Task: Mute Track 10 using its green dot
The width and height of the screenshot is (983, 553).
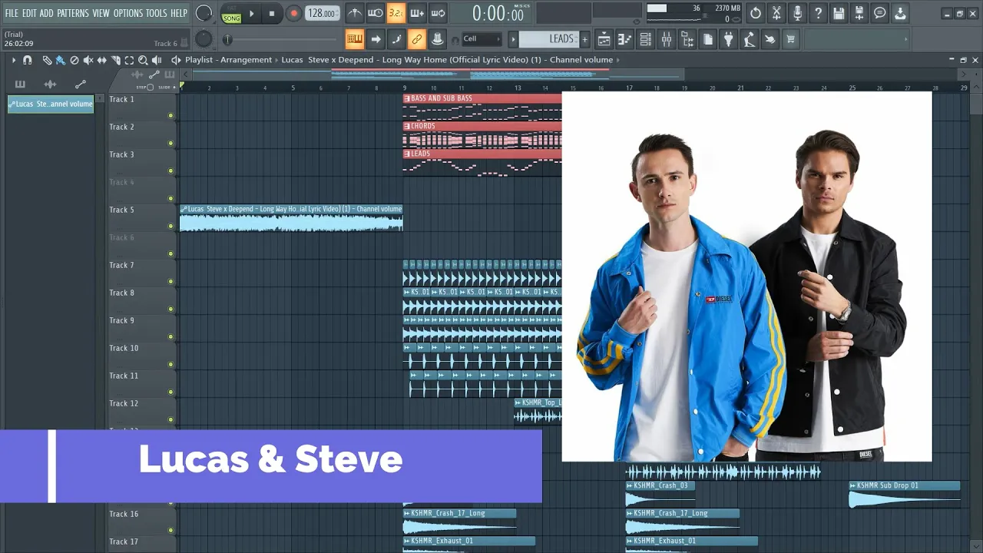Action: tap(170, 365)
